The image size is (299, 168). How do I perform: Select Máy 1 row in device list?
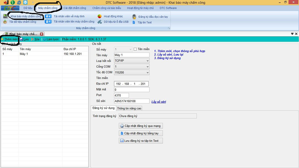(x=41, y=54)
